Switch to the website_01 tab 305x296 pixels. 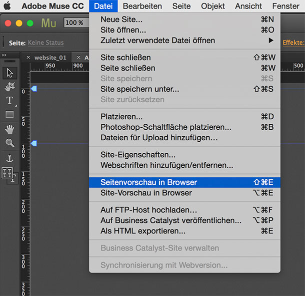tap(50, 58)
